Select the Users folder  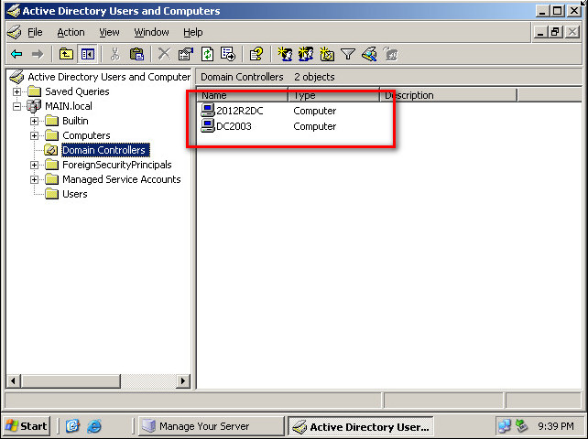[75, 194]
